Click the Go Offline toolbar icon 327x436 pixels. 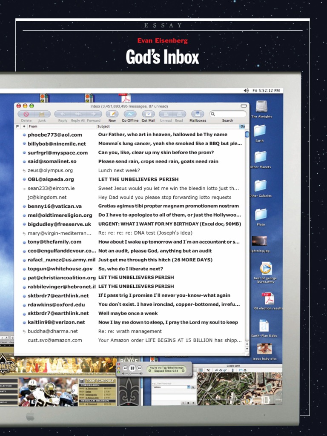[x=130, y=114]
